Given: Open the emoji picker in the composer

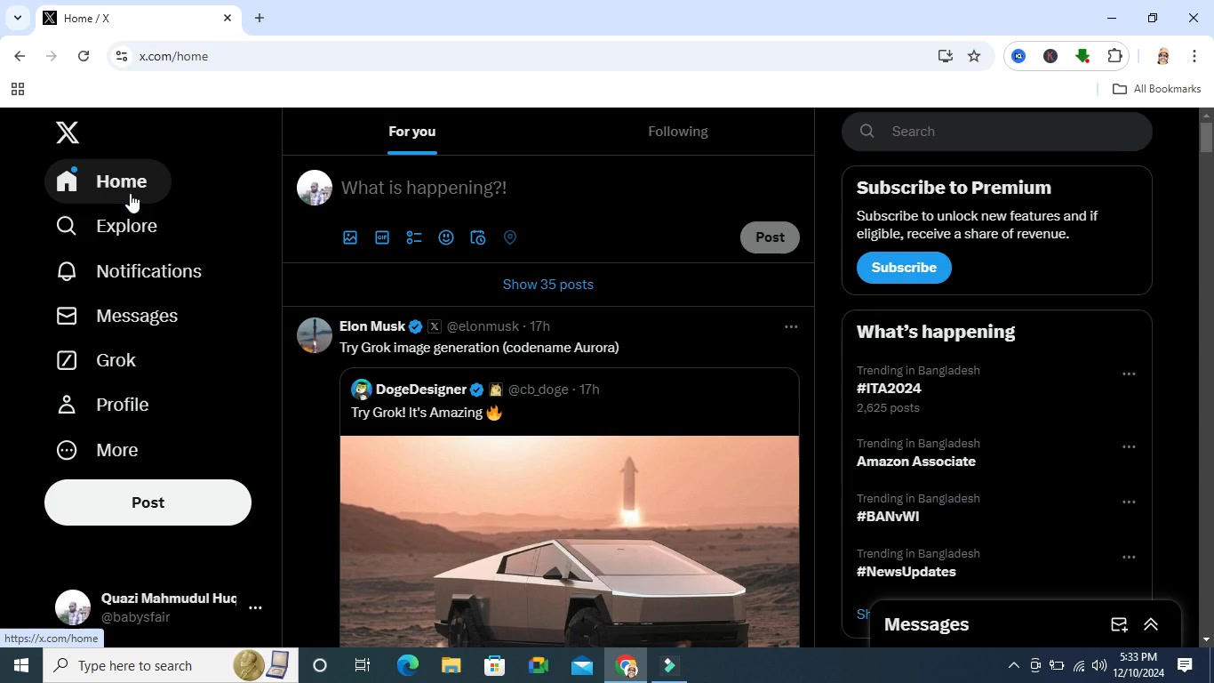Looking at the screenshot, I should pos(446,237).
